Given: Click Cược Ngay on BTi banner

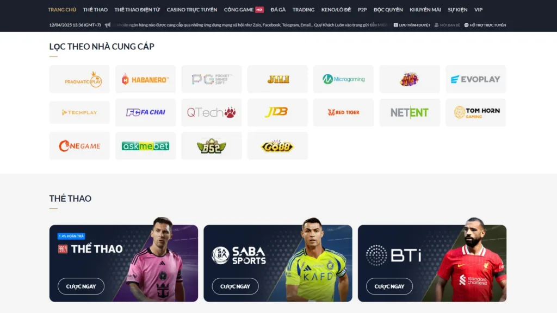Looking at the screenshot, I should (389, 286).
